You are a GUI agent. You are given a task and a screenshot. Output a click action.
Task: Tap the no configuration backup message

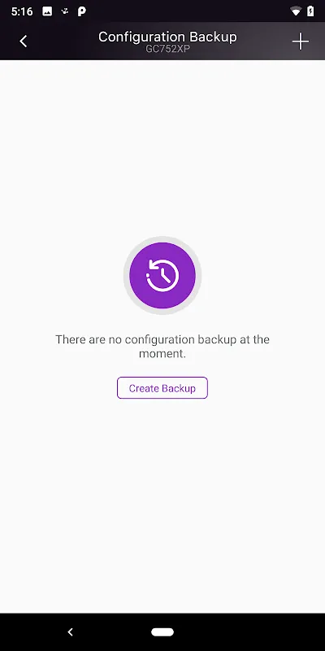pyautogui.click(x=162, y=347)
